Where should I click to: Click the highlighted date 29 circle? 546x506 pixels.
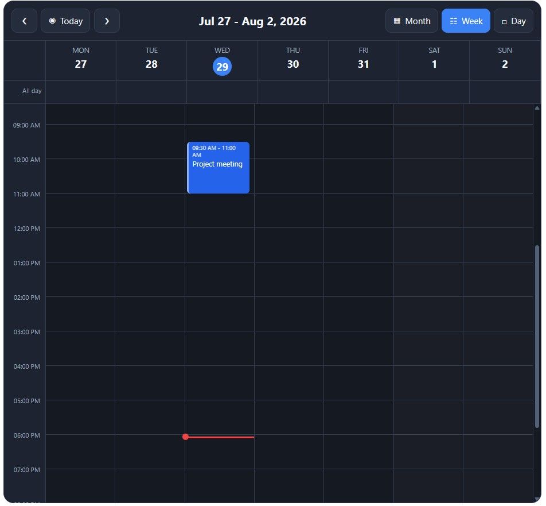tap(222, 66)
